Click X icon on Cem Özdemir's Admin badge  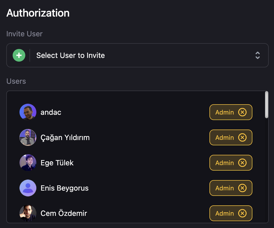(242, 213)
